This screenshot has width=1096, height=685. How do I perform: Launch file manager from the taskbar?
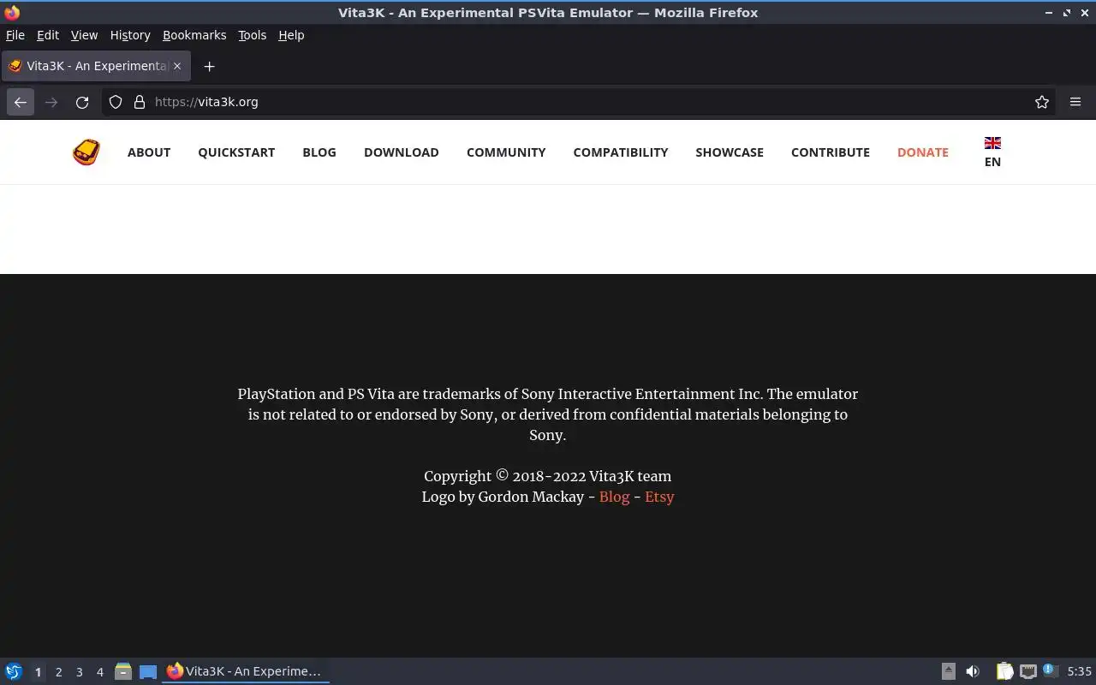click(123, 671)
